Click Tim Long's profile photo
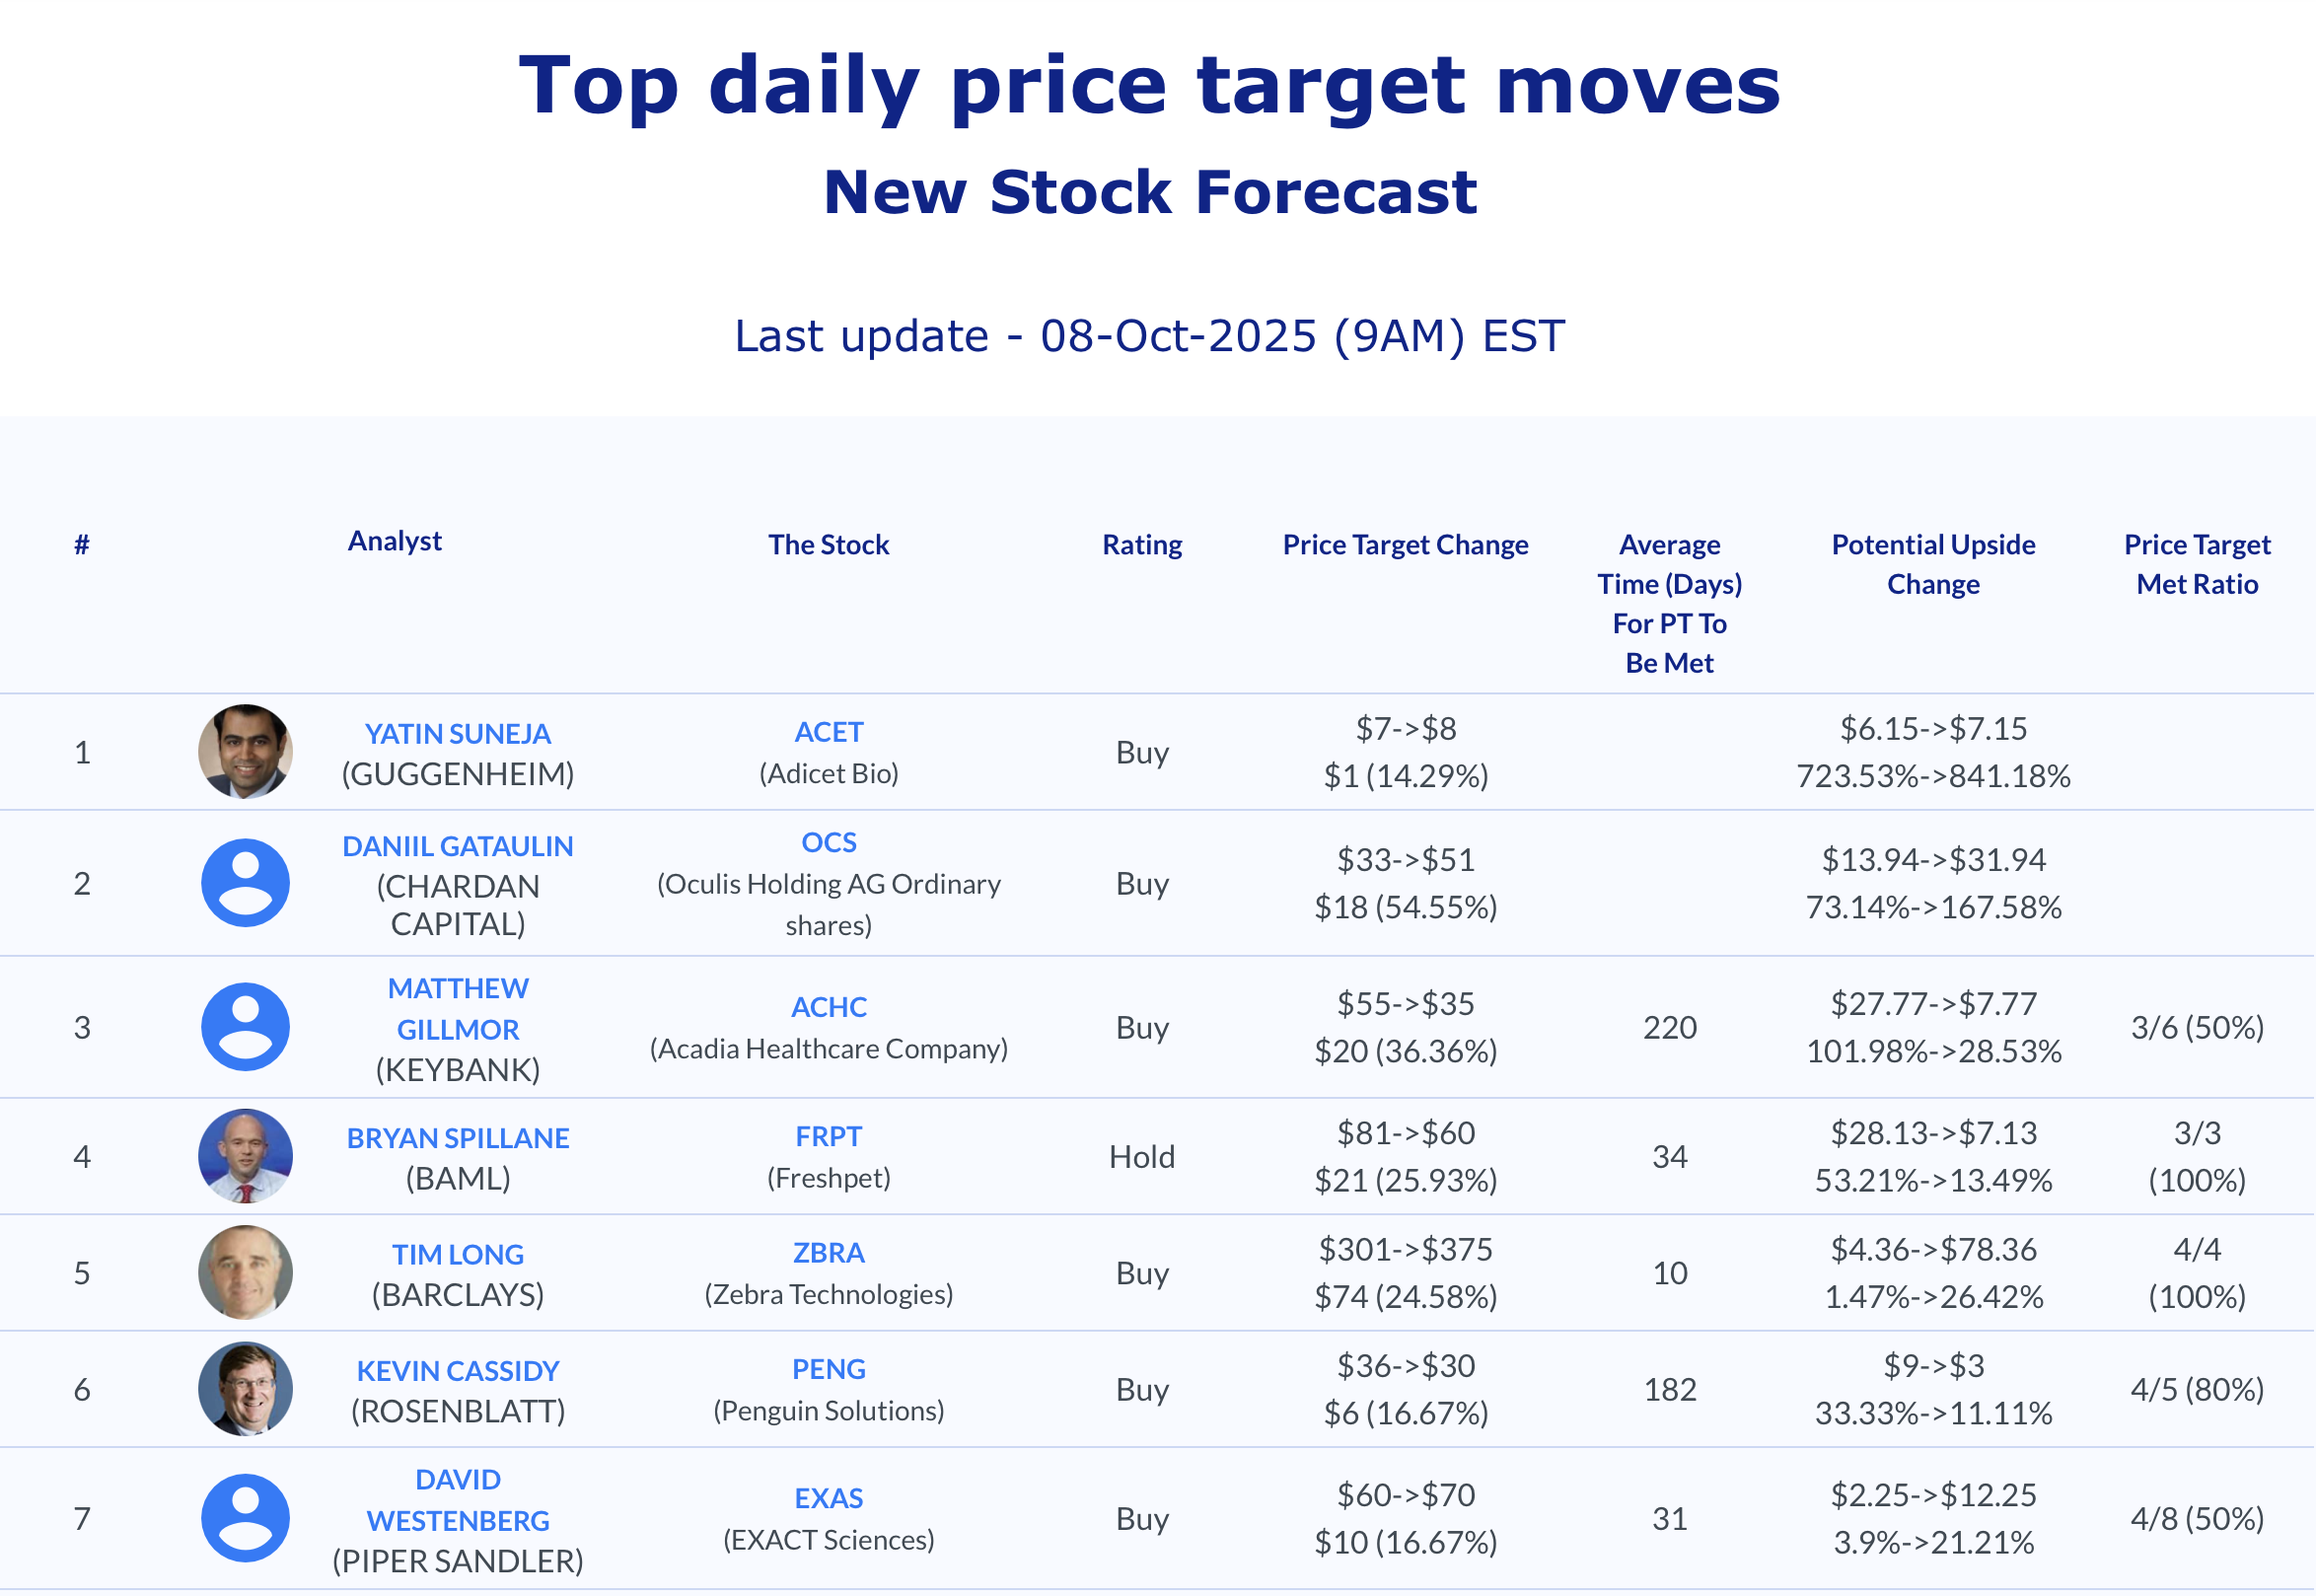 coord(245,1272)
